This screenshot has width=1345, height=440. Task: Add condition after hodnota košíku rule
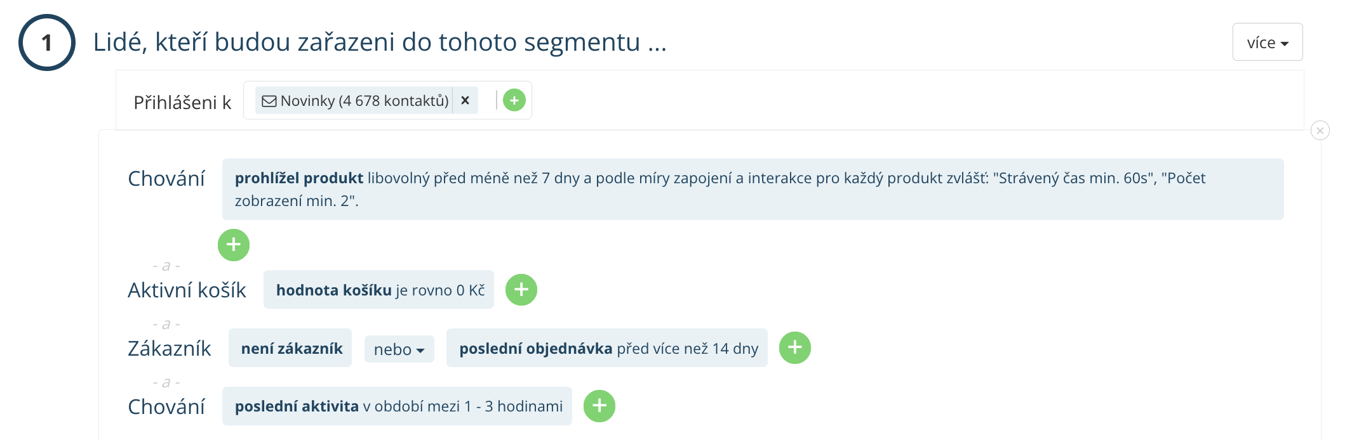click(x=521, y=290)
